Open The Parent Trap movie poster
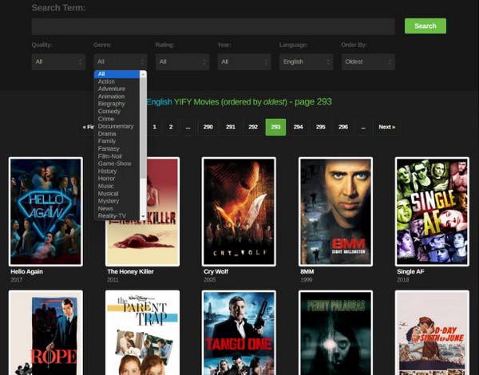The height and width of the screenshot is (375, 479). [x=142, y=333]
